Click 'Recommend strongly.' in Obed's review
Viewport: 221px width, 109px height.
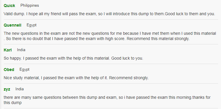click(129, 78)
